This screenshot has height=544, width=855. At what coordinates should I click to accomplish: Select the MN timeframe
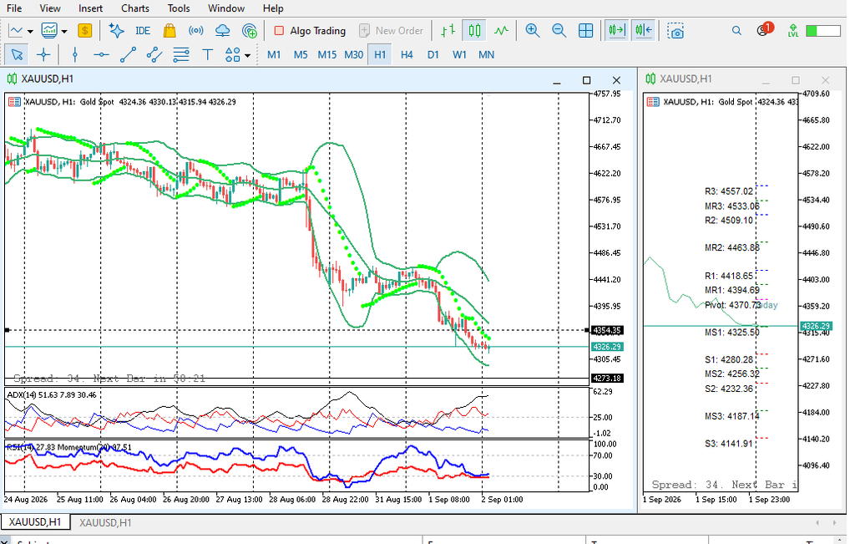(486, 54)
